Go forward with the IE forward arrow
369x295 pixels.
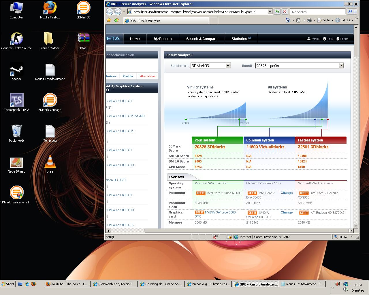[118, 12]
